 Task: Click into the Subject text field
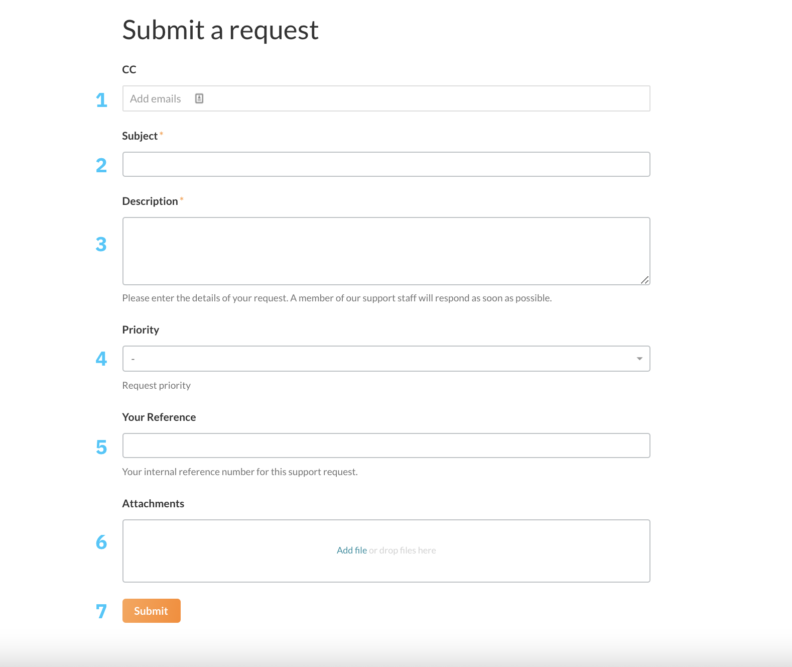point(386,164)
